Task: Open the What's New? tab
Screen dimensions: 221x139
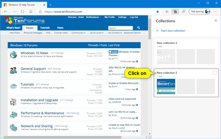Action: click(13, 28)
